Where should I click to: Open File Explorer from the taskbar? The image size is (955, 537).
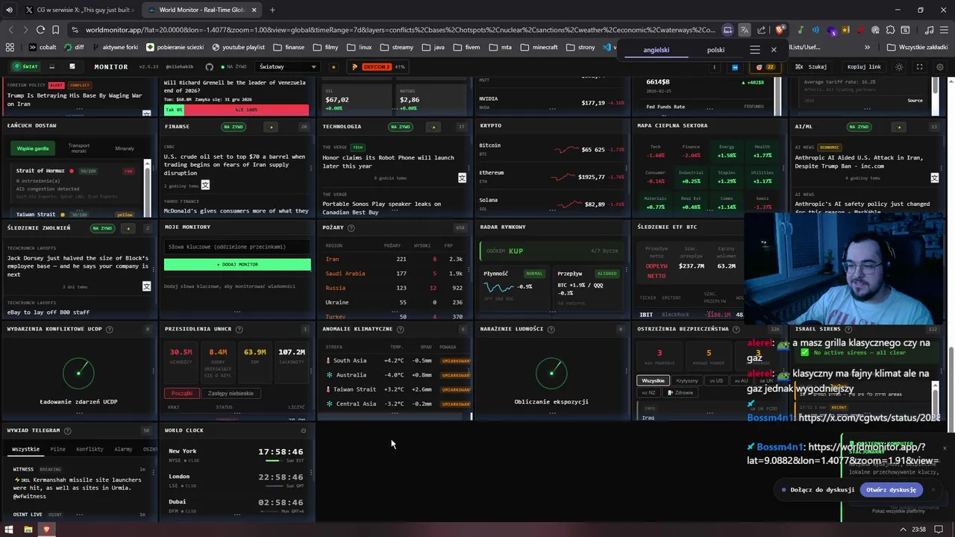point(28,530)
